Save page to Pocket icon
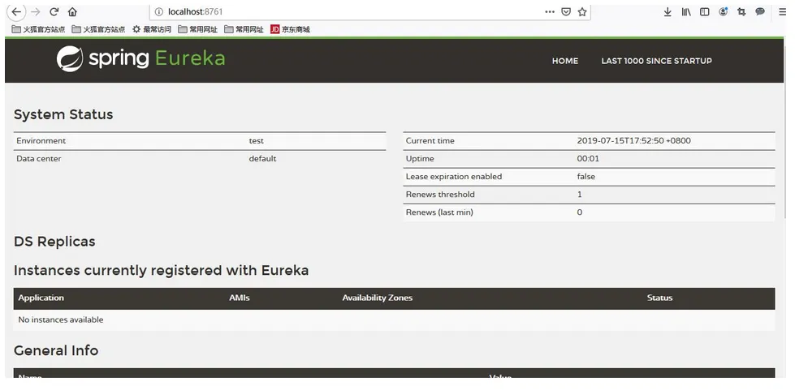Viewport: 795px width, 390px height. (566, 11)
